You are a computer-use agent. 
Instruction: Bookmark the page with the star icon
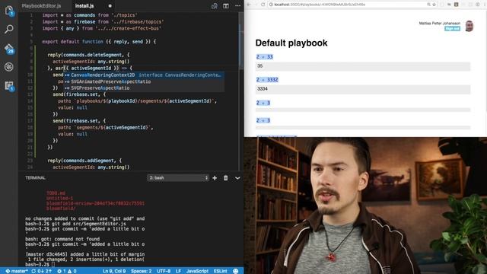434,5
